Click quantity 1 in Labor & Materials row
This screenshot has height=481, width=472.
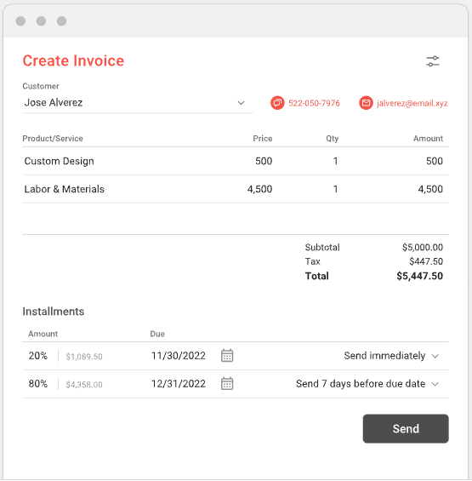click(x=336, y=189)
